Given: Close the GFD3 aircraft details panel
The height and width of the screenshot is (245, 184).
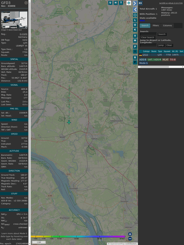Looking at the screenshot, I should point(26,3).
